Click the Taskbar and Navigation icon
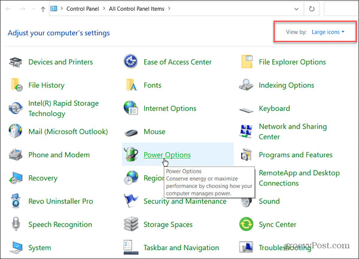The width and height of the screenshot is (359, 259). pos(131,247)
